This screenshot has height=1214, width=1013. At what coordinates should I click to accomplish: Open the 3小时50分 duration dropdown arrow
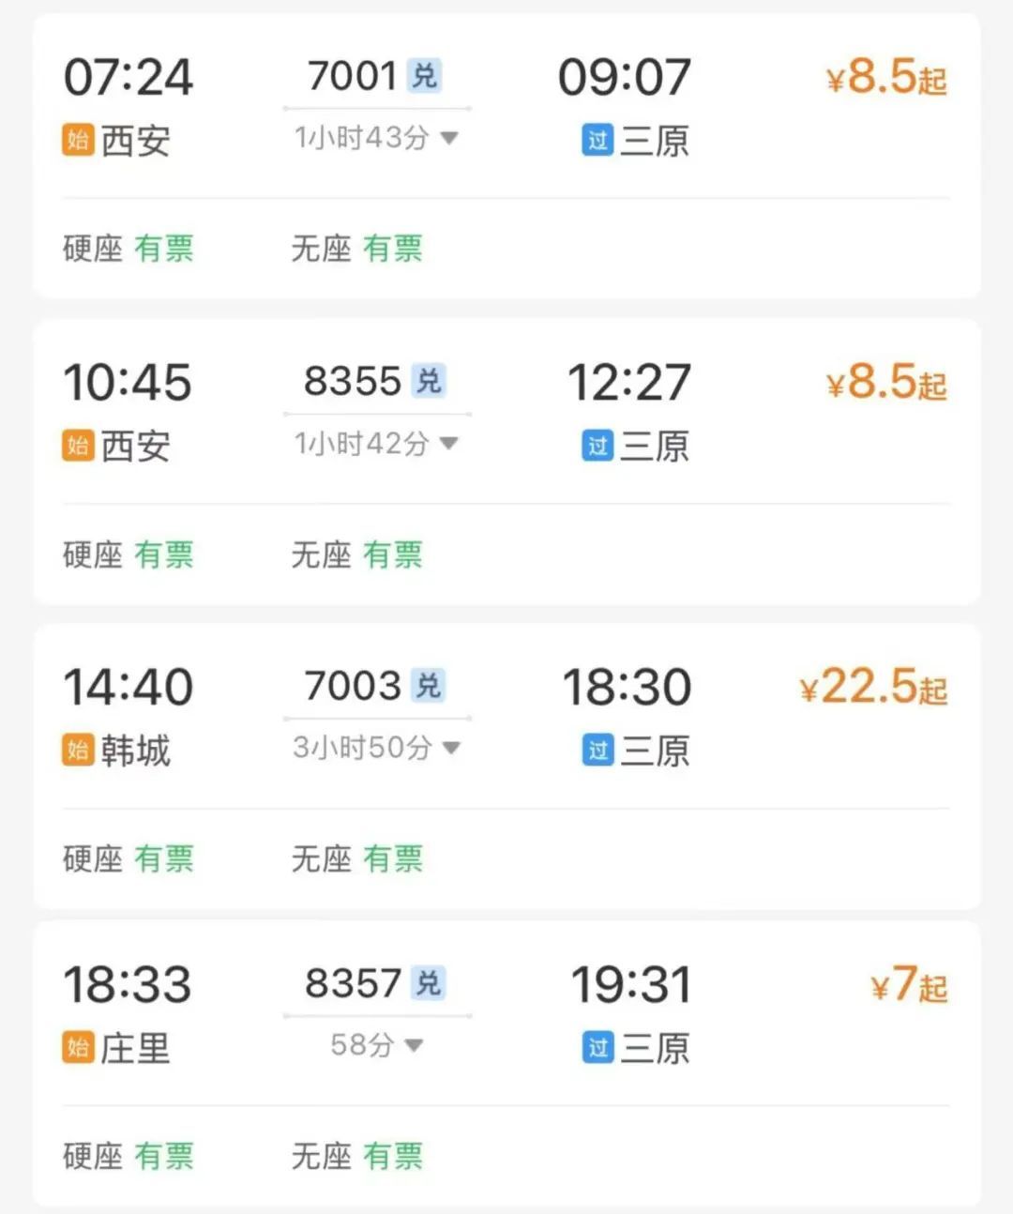[x=451, y=748]
